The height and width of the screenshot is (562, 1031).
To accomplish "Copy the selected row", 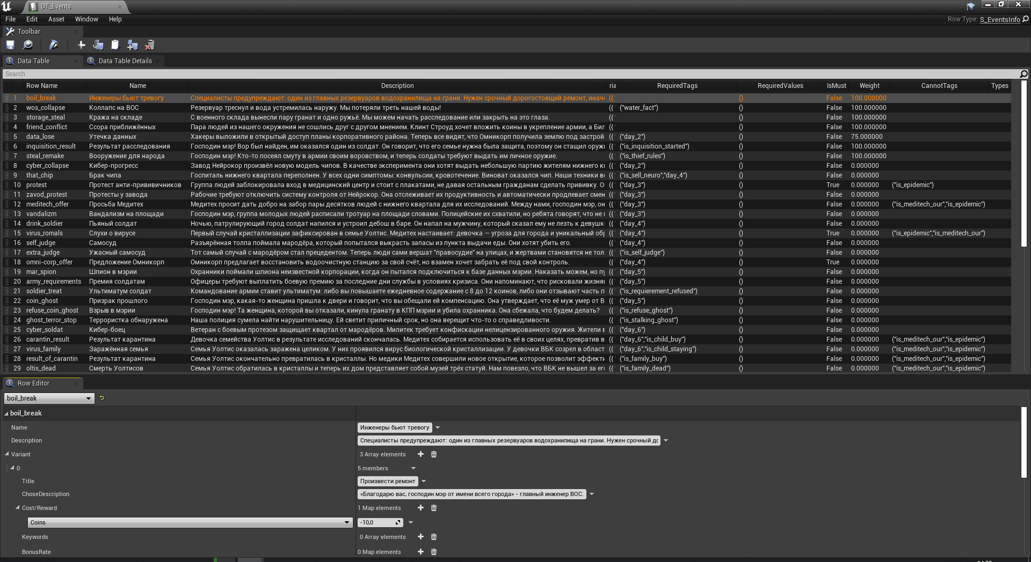I will (x=98, y=45).
